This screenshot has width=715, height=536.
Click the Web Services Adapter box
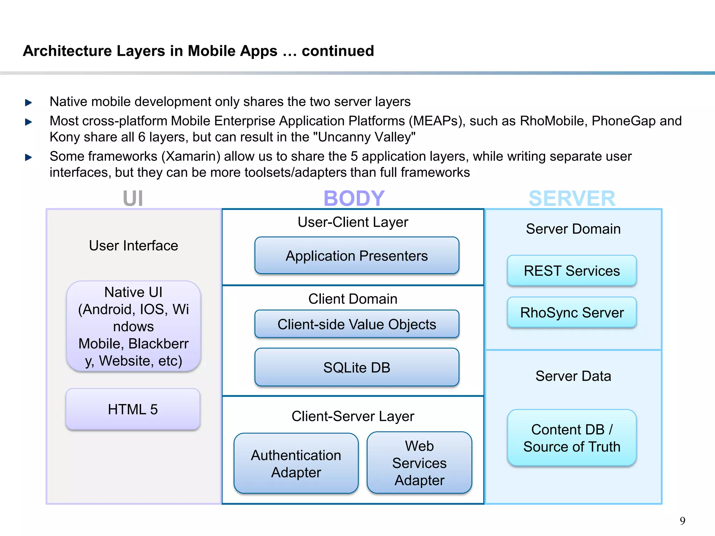pos(419,463)
